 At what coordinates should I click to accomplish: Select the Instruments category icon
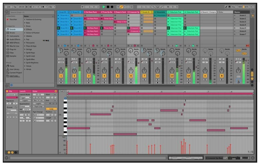click(7, 36)
